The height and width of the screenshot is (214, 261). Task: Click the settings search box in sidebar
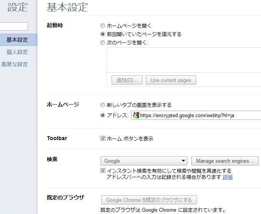tap(14, 26)
